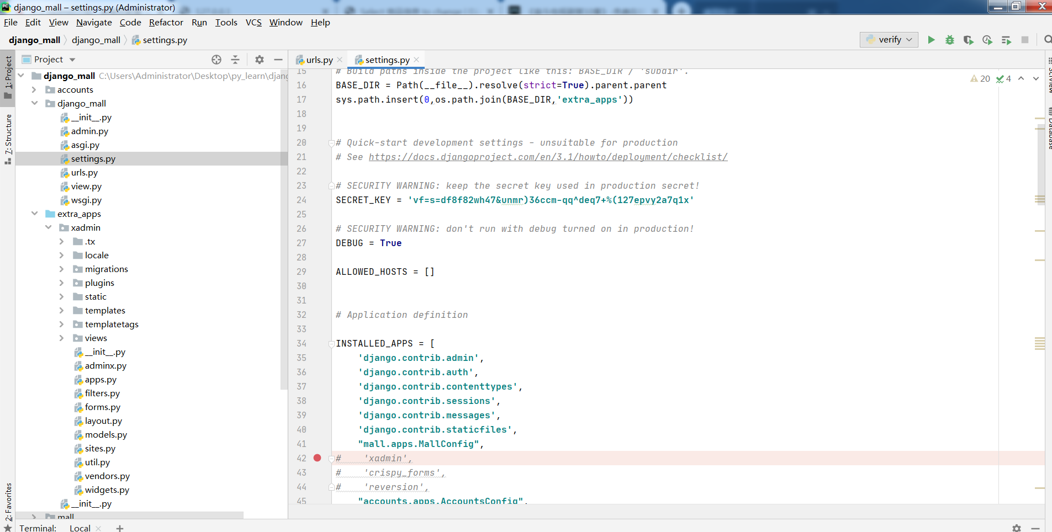Close the Local terminal tab
The width and height of the screenshot is (1052, 532).
coord(99,528)
